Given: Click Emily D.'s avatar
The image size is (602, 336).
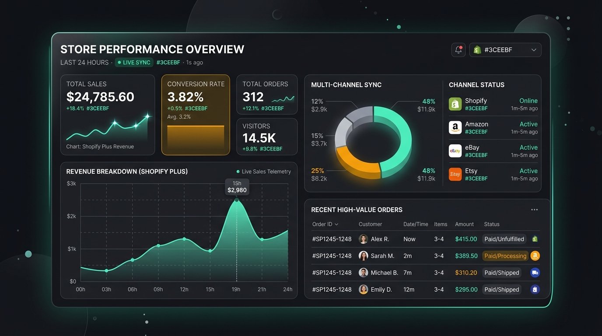Looking at the screenshot, I should 363,289.
